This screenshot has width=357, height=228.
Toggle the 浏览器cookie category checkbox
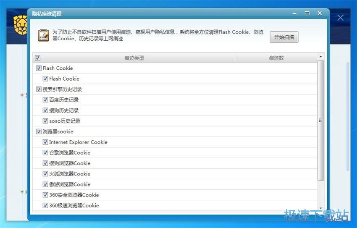coord(39,131)
